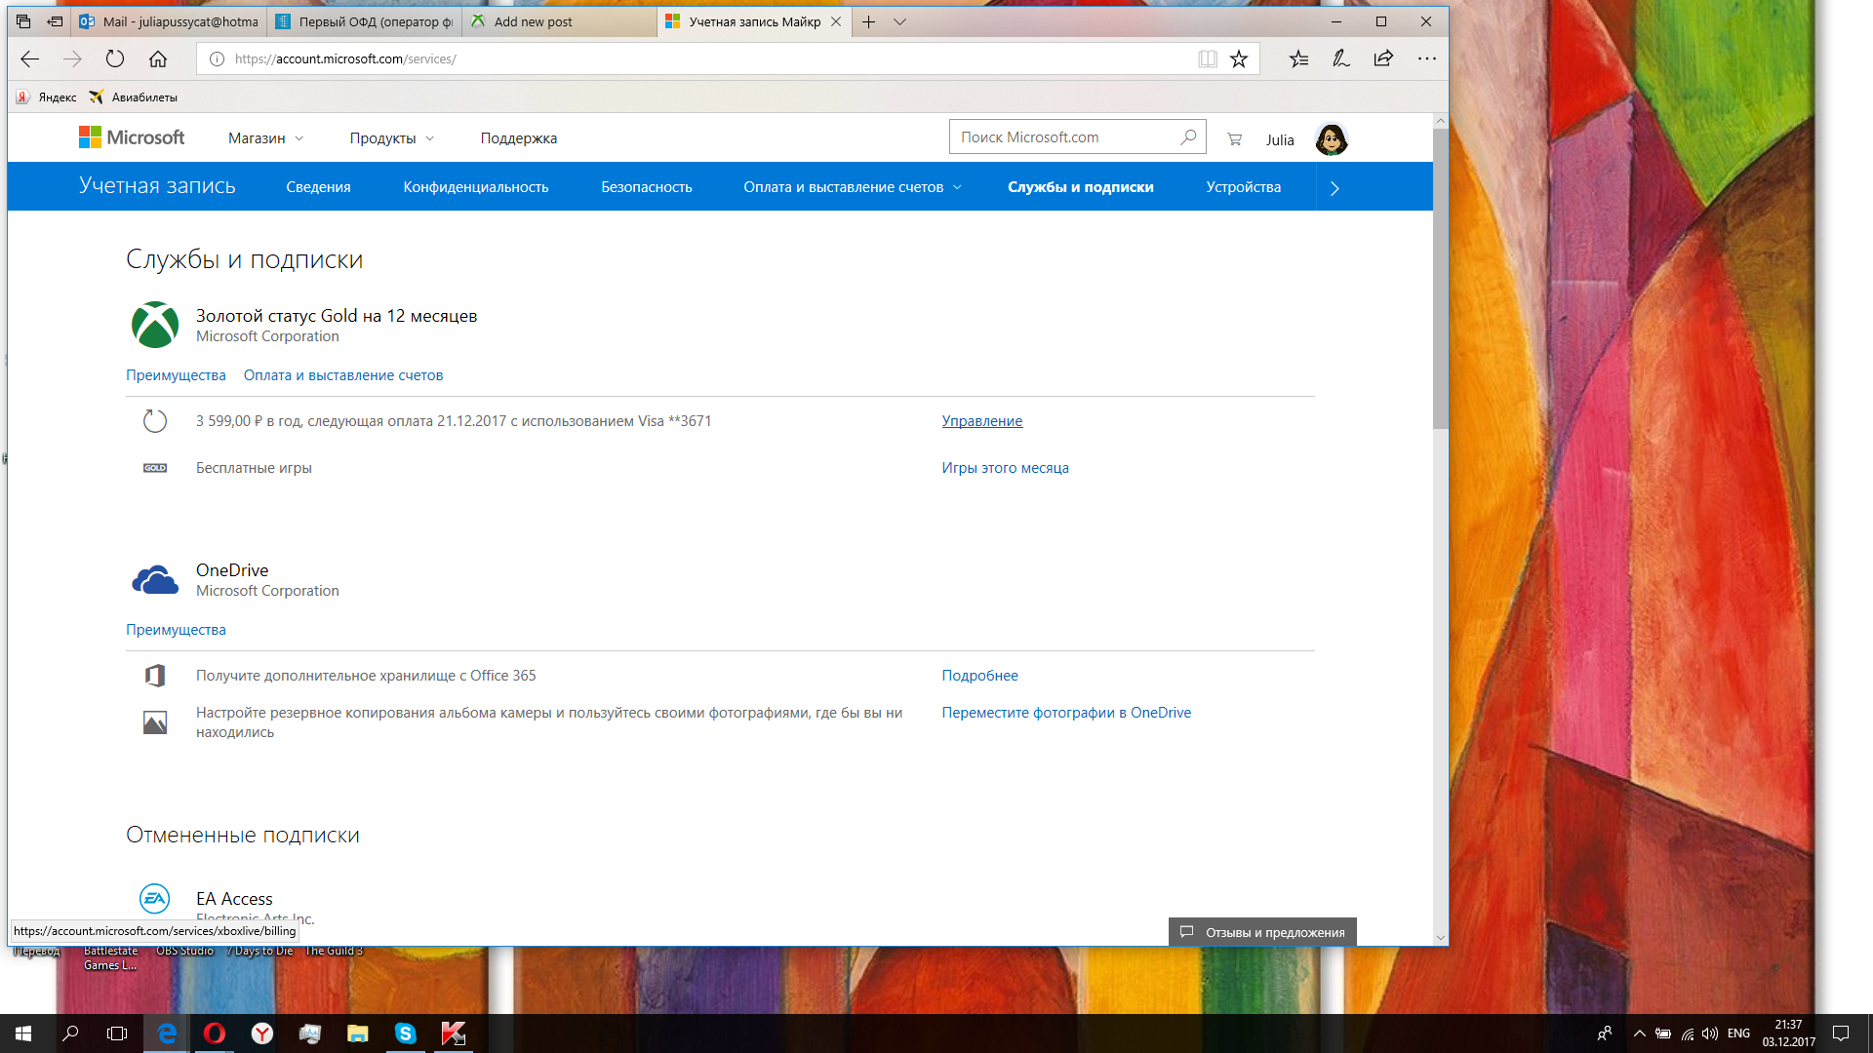
Task: Switch to the Безопасность tab
Action: [x=646, y=187]
